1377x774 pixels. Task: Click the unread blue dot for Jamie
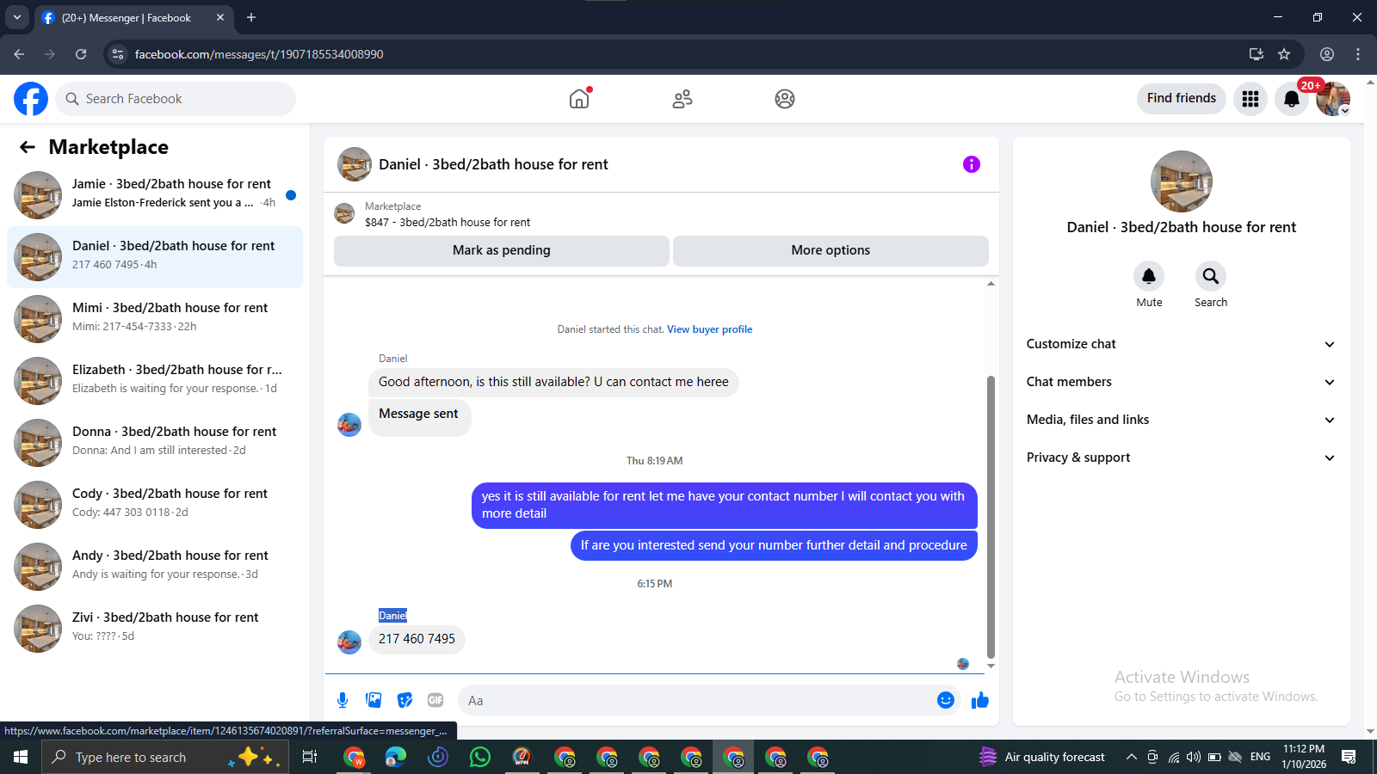pyautogui.click(x=291, y=195)
